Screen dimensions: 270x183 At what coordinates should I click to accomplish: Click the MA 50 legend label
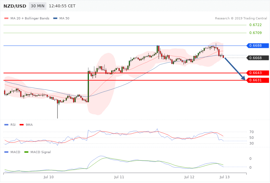pyautogui.click(x=64, y=18)
